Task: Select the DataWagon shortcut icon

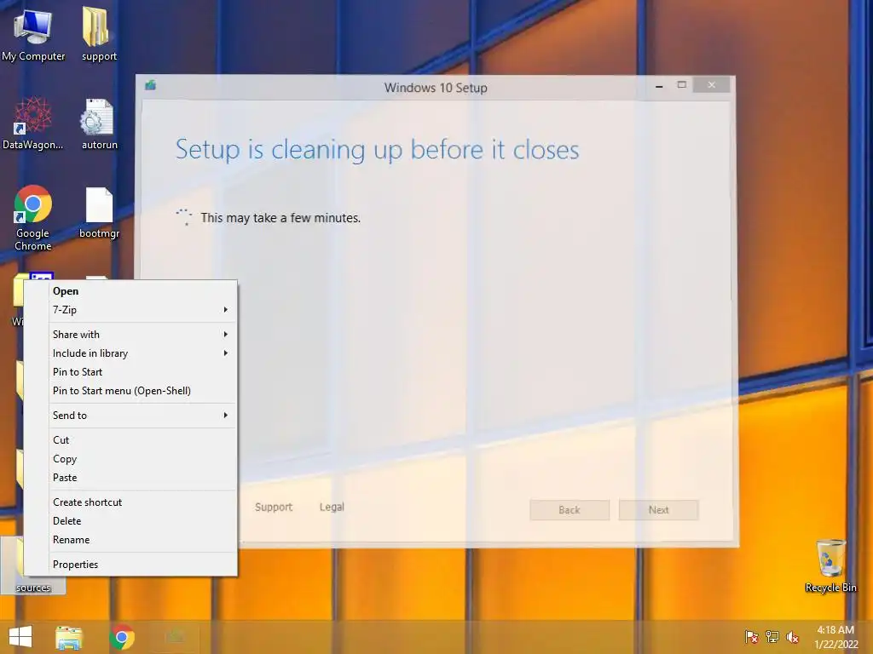Action: 33,123
